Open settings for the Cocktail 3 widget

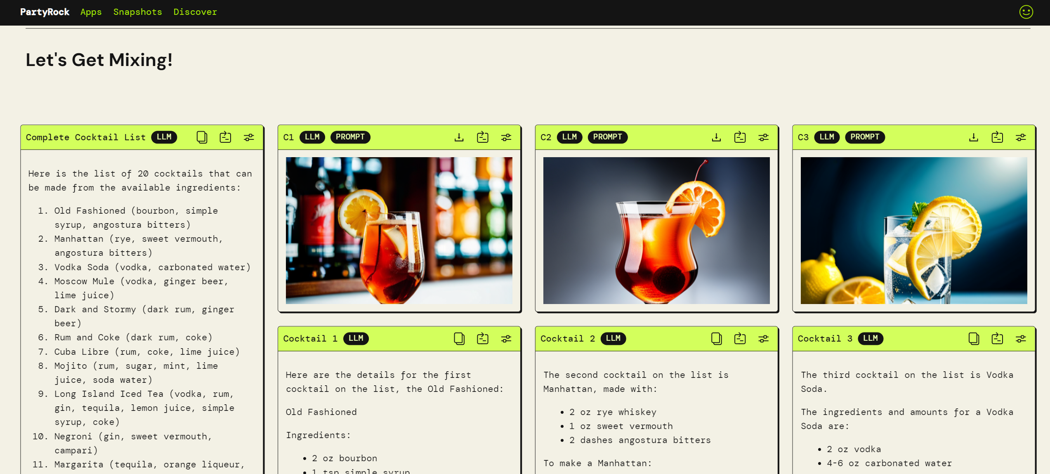coord(1021,339)
